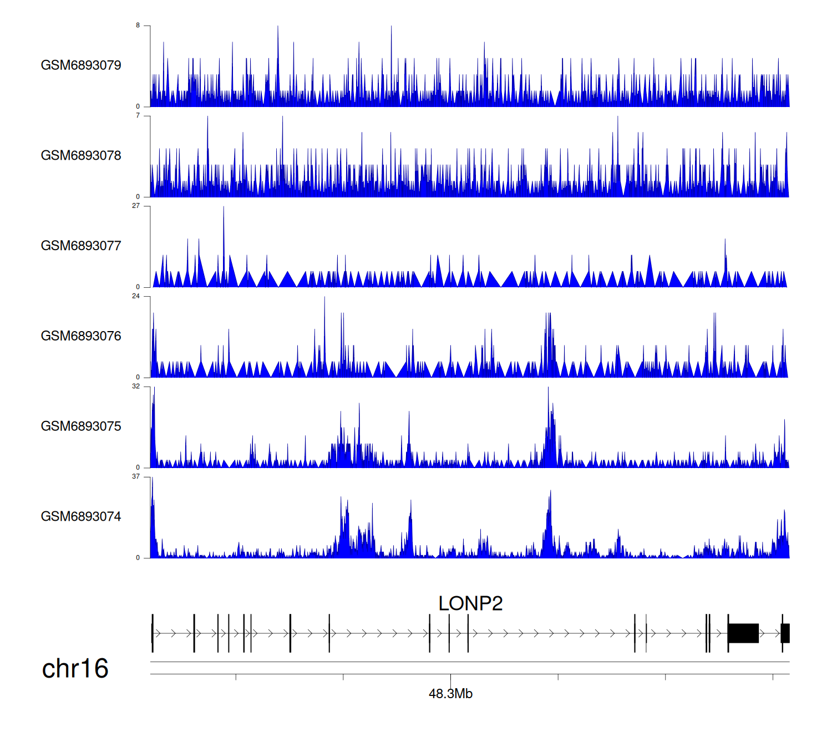The width and height of the screenshot is (832, 732).
Task: Click the y-axis maximum value 37
Action: click(136, 476)
